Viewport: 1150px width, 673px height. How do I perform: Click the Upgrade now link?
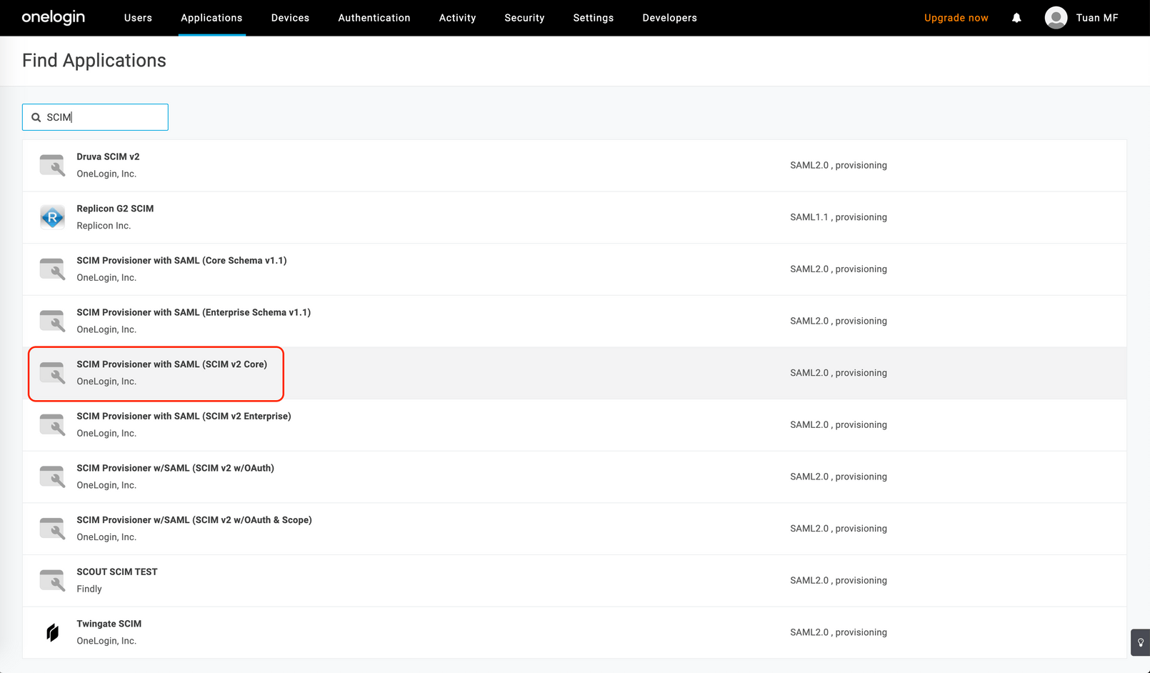click(x=956, y=18)
